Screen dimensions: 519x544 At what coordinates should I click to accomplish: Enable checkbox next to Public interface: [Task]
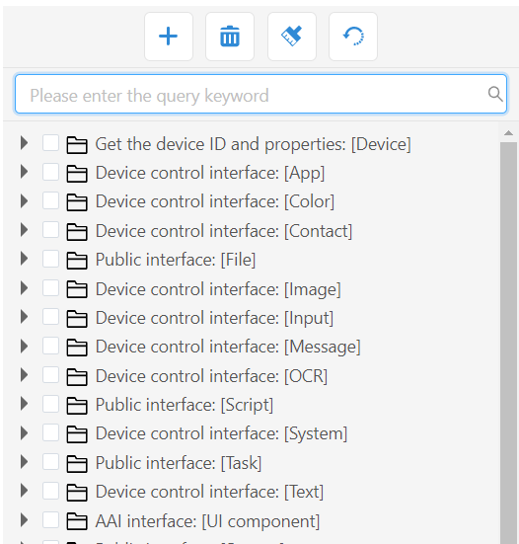(50, 462)
